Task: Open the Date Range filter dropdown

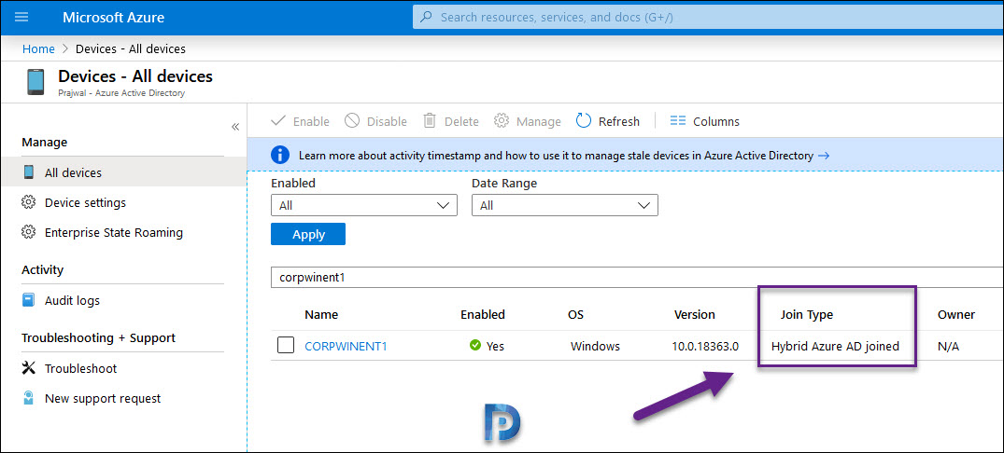Action: (565, 206)
